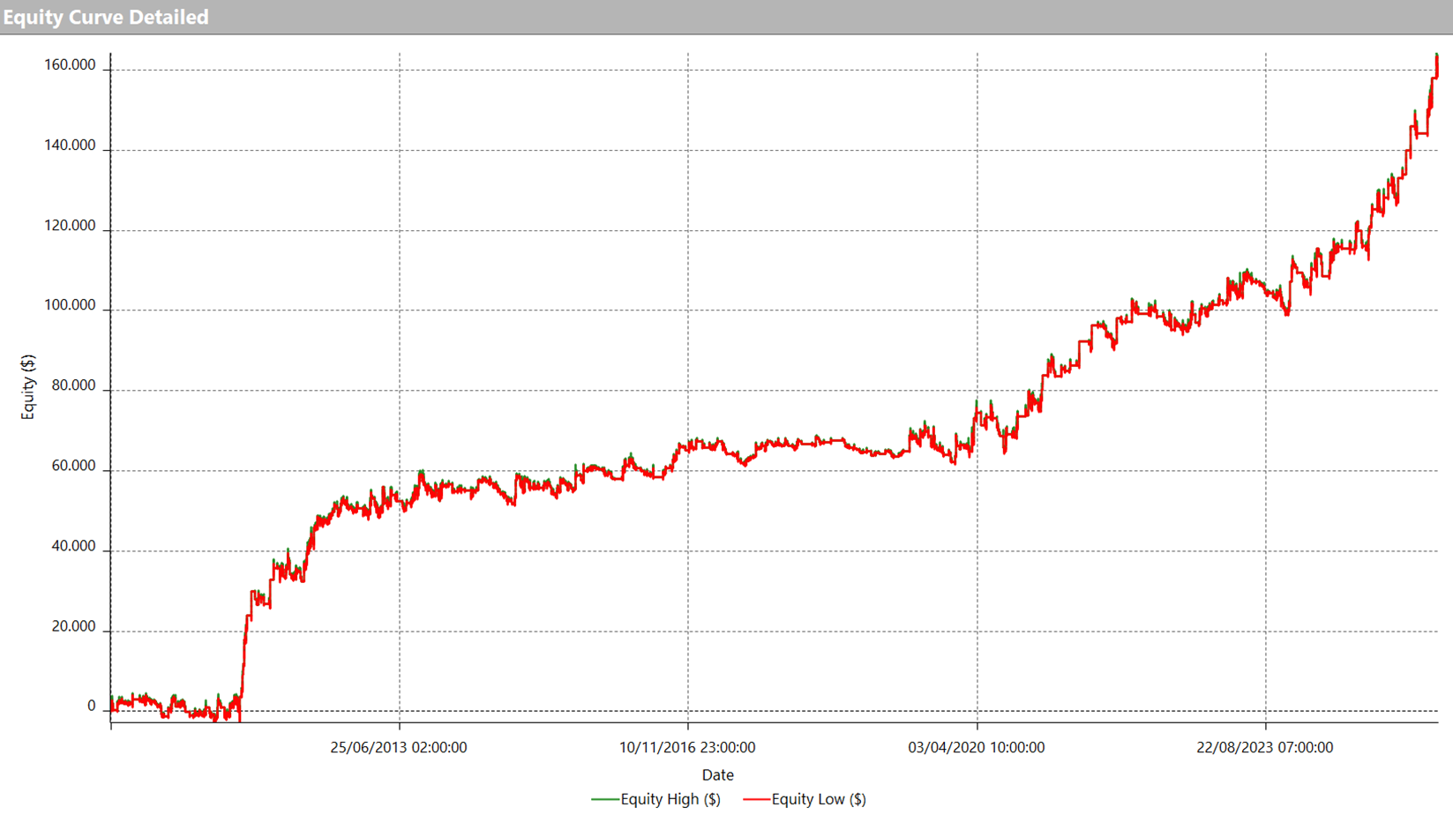Click the 20.000 y-axis value label

point(73,626)
